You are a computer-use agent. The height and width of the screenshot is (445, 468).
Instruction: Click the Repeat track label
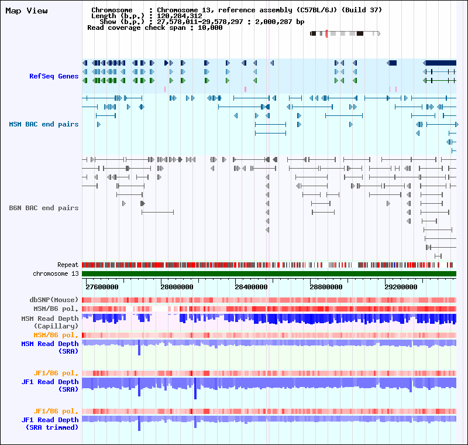pyautogui.click(x=68, y=265)
